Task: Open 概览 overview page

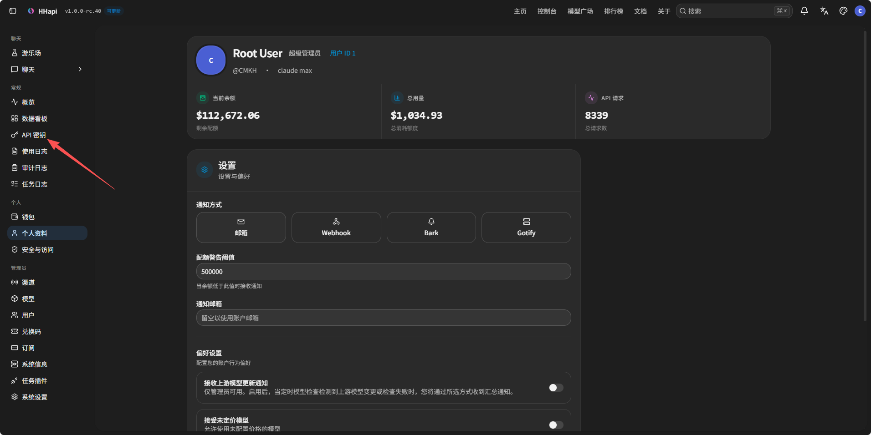Action: click(x=47, y=102)
